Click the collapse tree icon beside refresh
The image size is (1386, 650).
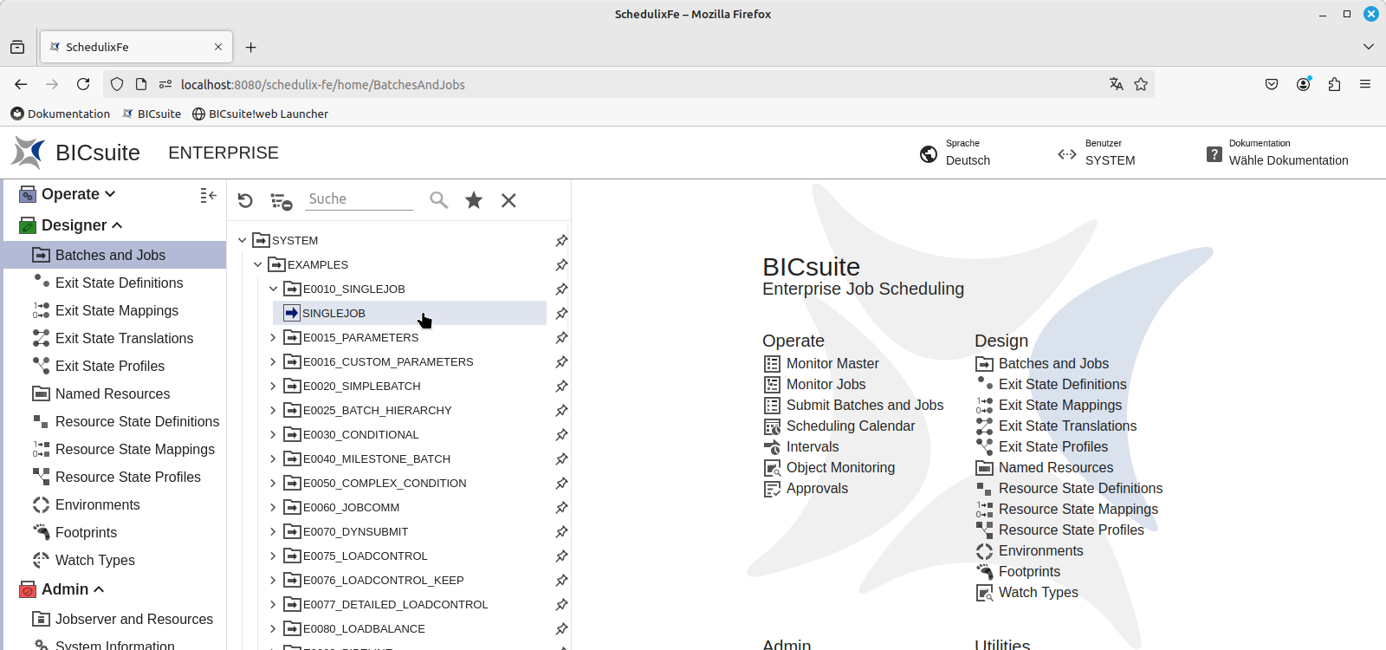tap(282, 201)
